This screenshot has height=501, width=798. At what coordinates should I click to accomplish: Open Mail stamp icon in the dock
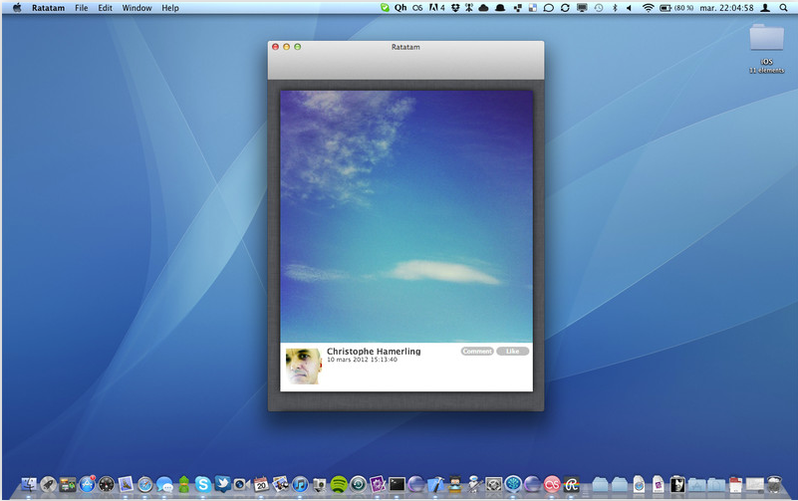pos(126,484)
